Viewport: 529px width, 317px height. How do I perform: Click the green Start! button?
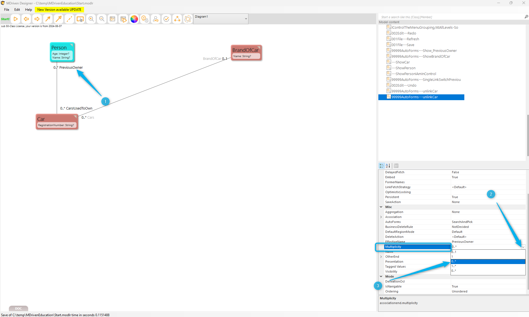(5, 19)
